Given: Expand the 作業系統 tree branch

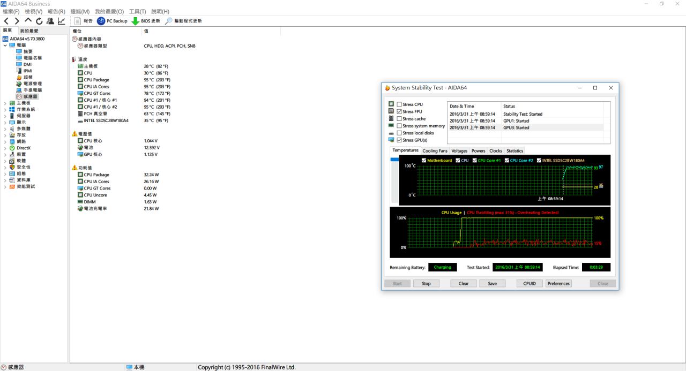Looking at the screenshot, I should tap(5, 109).
